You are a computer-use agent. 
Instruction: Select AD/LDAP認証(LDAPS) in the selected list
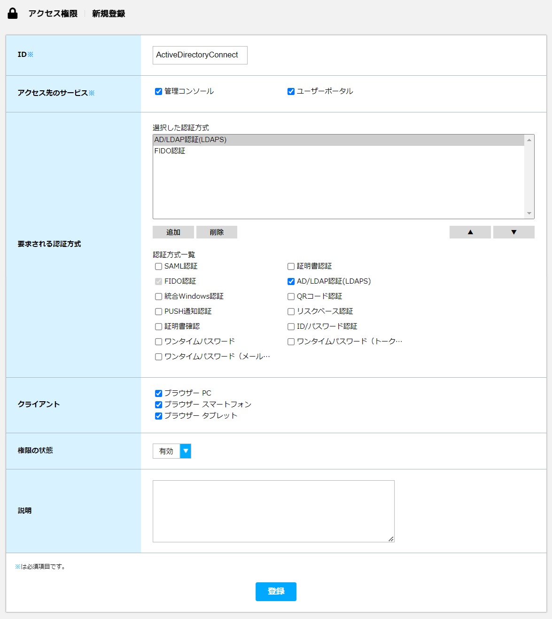(339, 140)
